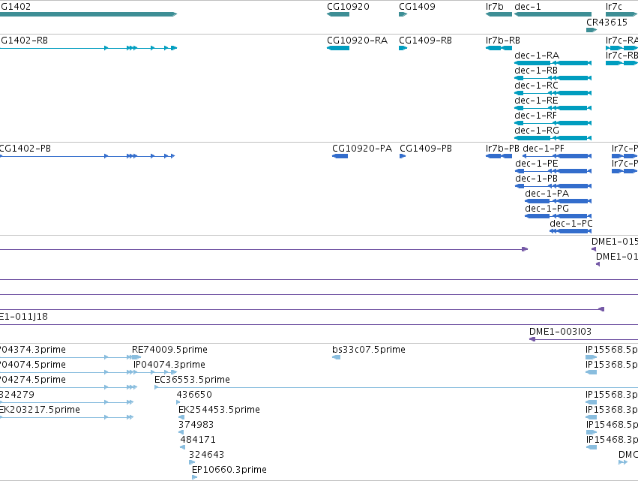This screenshot has width=638, height=481.
Task: Select the CR43615 gene feature
Action: [x=592, y=30]
